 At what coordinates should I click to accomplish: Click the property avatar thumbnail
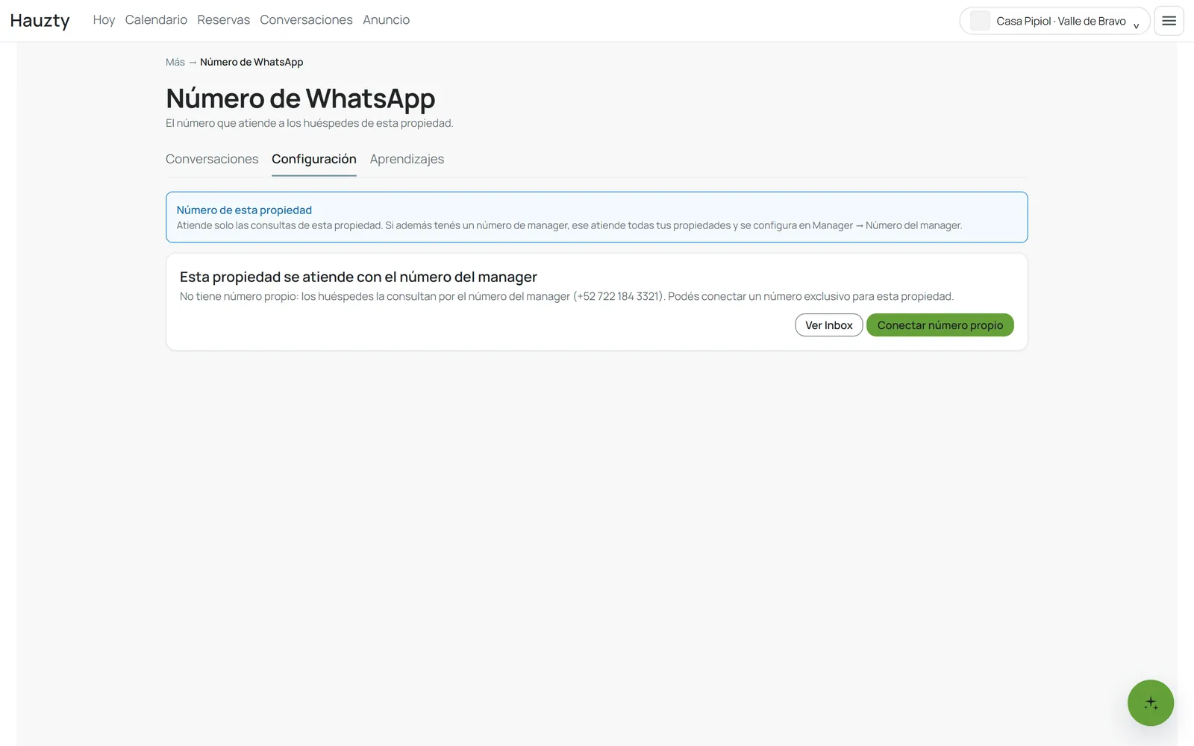(980, 21)
